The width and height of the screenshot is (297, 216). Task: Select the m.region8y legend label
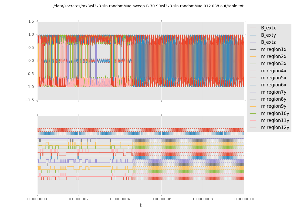pyautogui.click(x=274, y=99)
